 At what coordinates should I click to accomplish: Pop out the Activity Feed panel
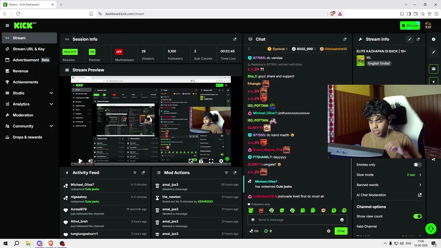(143, 173)
